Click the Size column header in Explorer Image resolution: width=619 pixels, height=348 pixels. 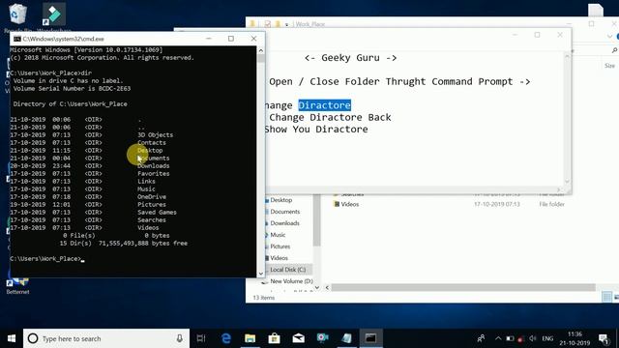click(609, 66)
